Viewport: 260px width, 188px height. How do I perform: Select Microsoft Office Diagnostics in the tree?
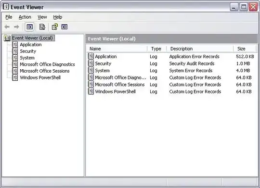[47, 64]
